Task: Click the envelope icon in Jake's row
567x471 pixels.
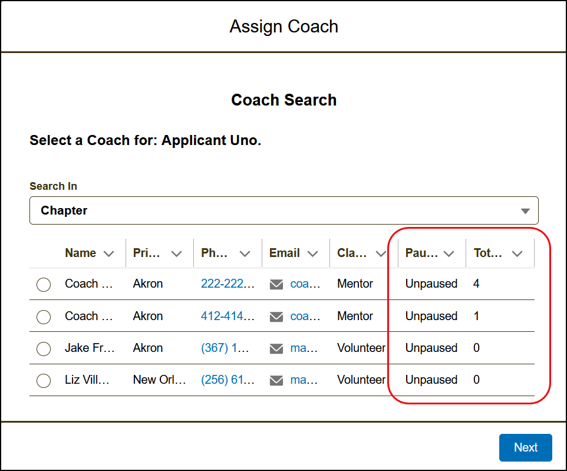Action: (276, 348)
